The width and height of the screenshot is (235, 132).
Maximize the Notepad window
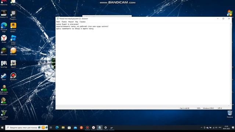223,19
